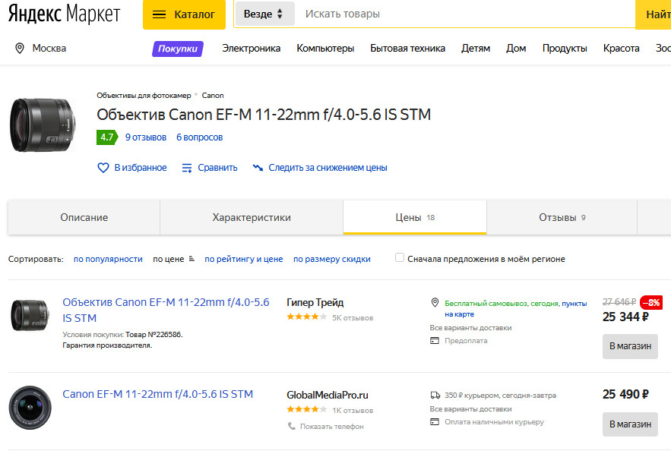Click the heart icon for В избранное

[103, 168]
